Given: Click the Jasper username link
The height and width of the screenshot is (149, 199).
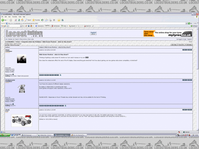Looking at the screenshot, I should pos(7,50).
